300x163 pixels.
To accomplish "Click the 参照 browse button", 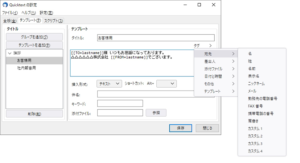I will pyautogui.click(x=156, y=113).
